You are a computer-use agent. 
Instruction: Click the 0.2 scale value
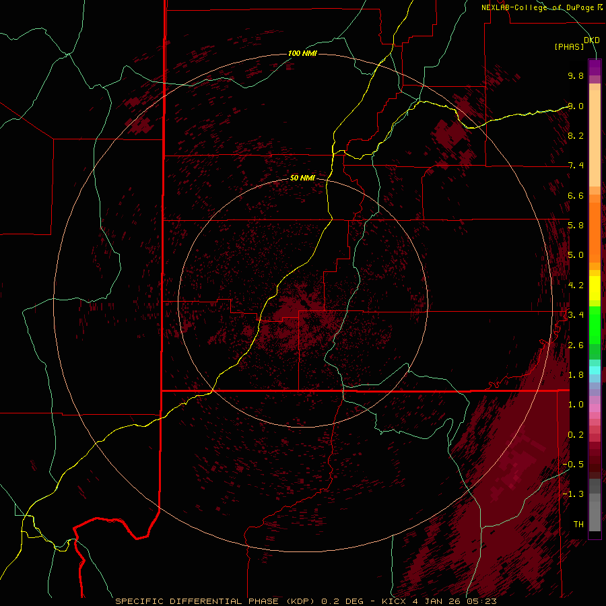(x=576, y=435)
